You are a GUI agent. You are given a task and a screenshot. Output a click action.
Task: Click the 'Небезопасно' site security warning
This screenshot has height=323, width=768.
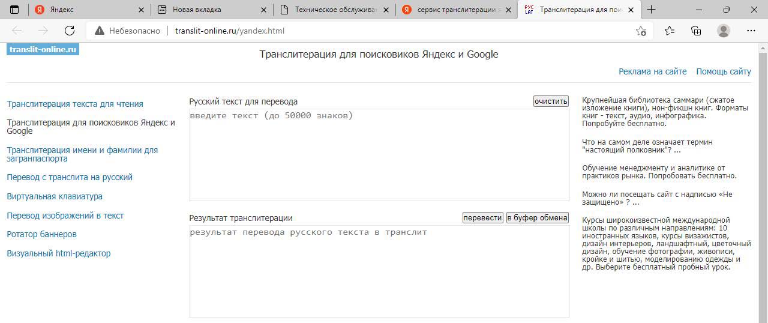(128, 31)
